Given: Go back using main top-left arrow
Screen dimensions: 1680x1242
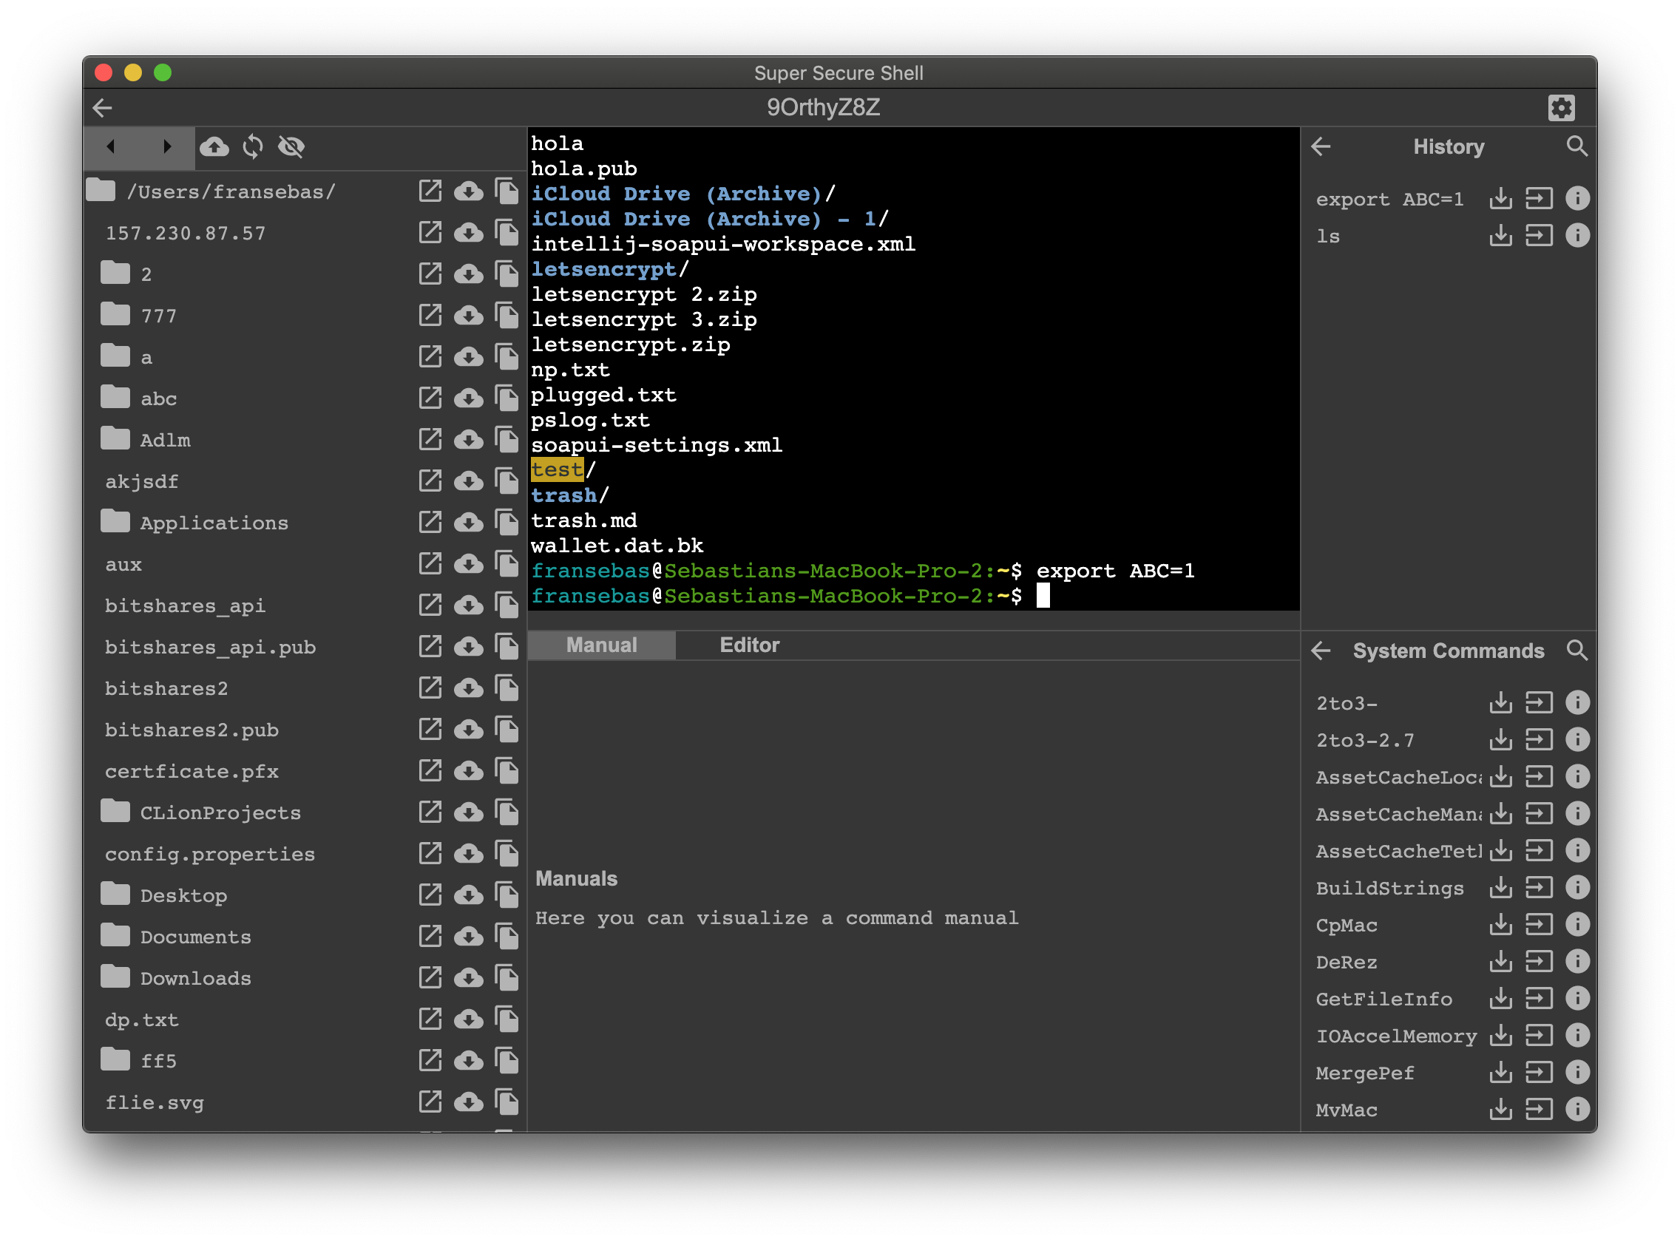Looking at the screenshot, I should click(102, 107).
